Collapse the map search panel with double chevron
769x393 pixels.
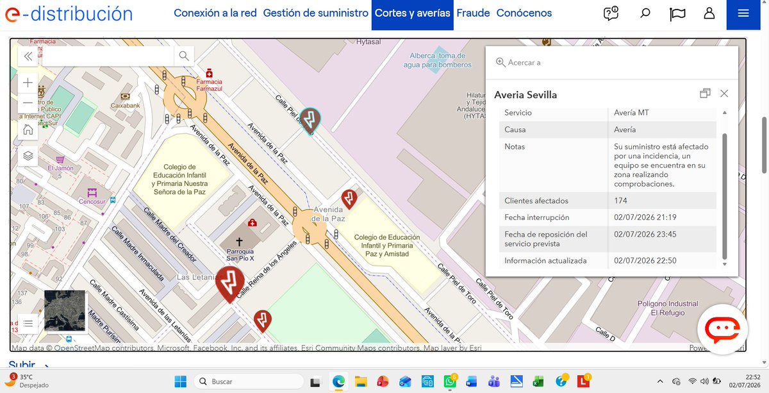point(28,56)
